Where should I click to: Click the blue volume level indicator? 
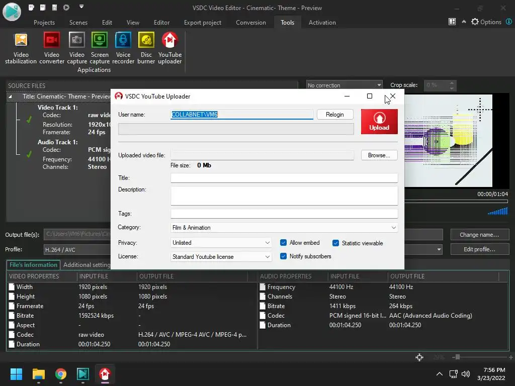(498, 212)
